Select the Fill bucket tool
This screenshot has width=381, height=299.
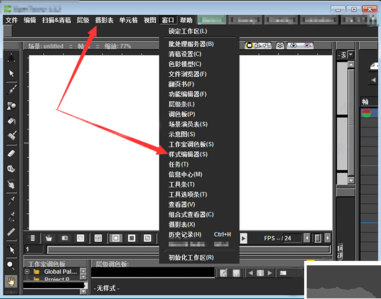[x=11, y=121]
